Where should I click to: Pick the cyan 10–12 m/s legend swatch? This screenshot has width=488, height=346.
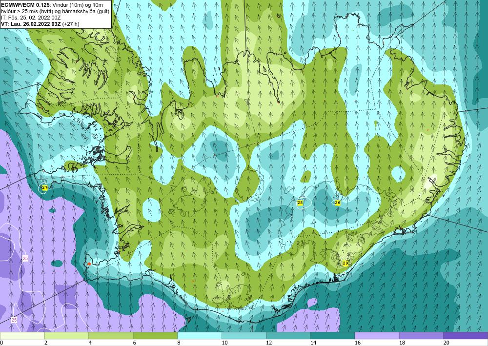244,336
